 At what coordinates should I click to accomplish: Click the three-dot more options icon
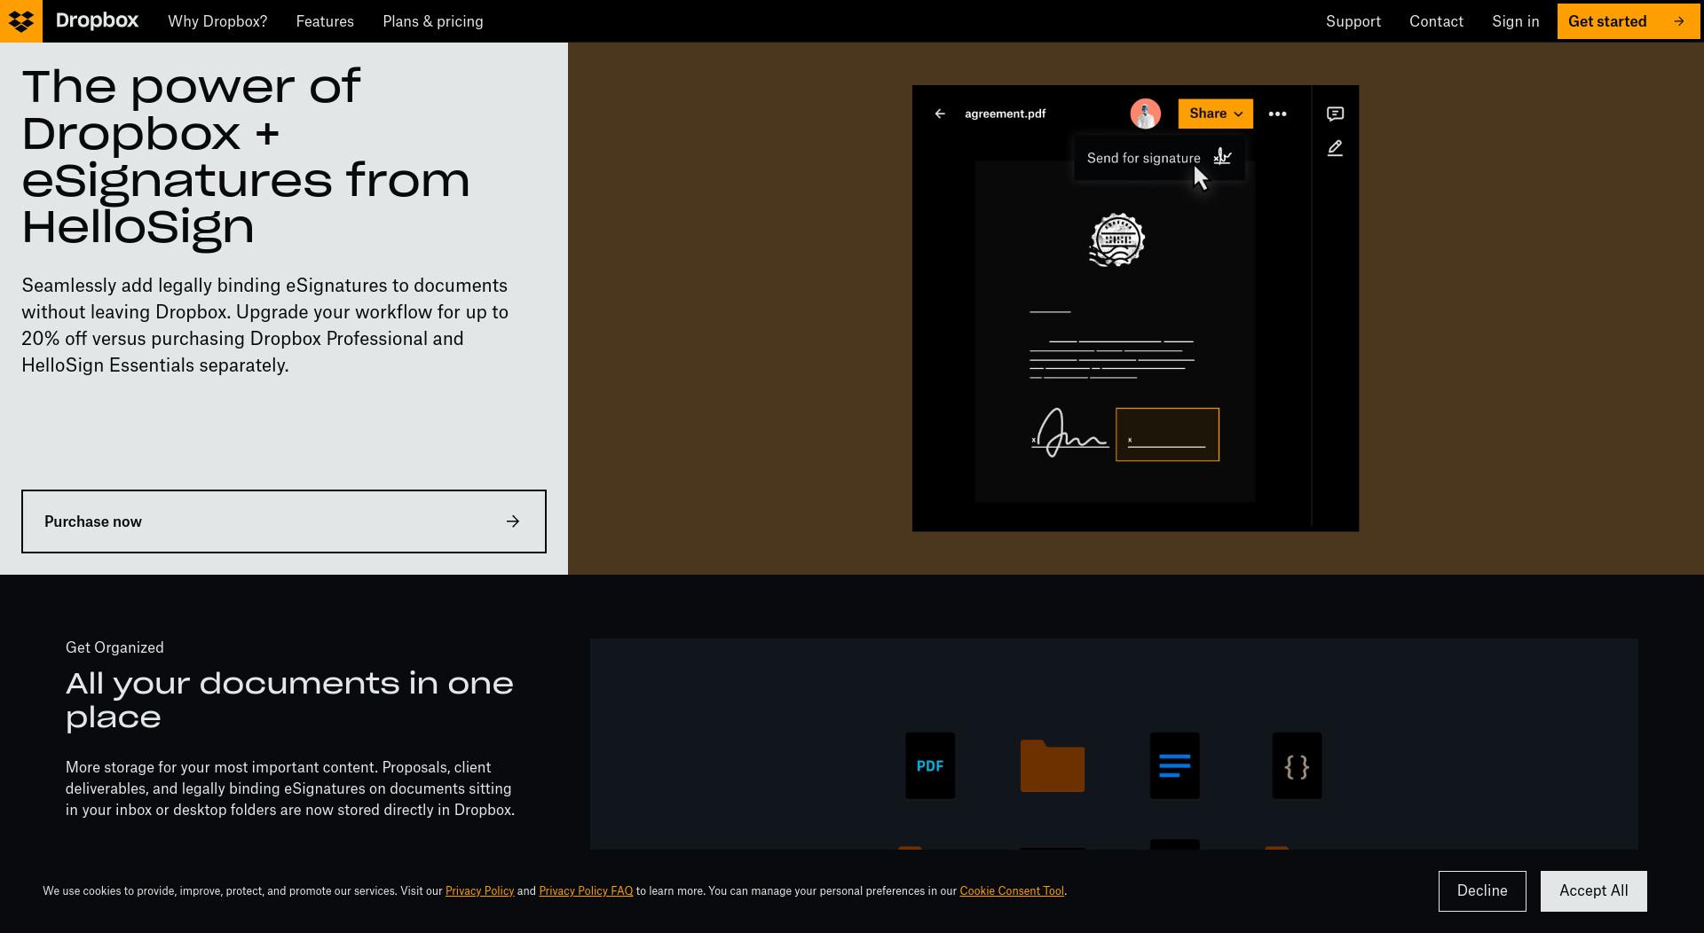point(1278,114)
